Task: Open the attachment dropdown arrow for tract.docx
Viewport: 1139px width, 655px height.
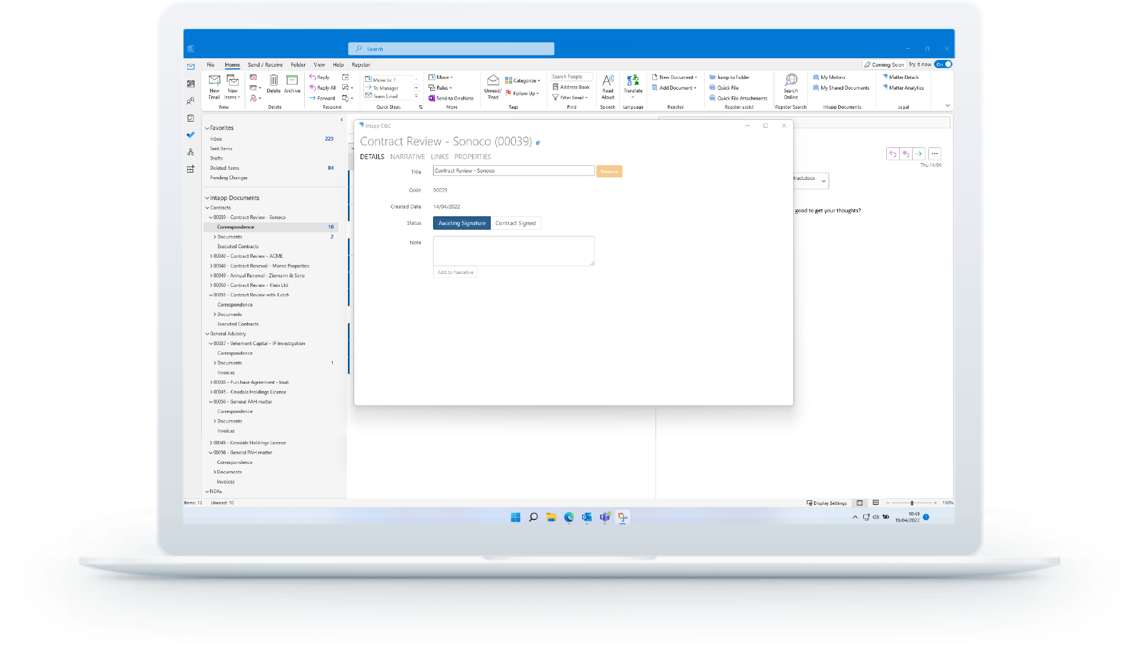Action: coord(824,181)
